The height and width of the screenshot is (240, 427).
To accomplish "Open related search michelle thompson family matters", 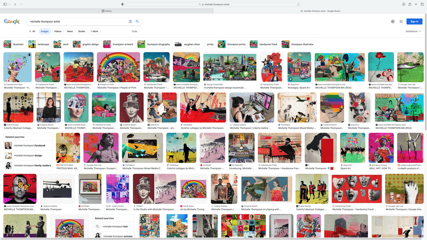I will coord(28,166).
